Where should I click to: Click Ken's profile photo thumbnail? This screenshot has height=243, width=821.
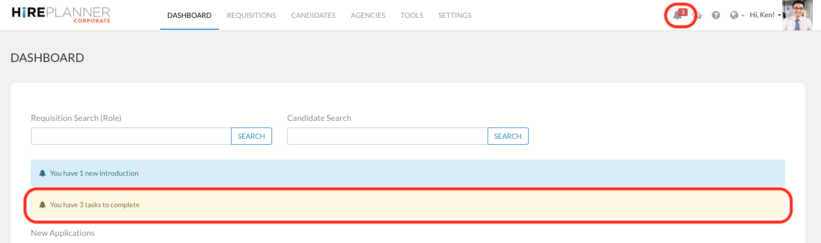[797, 15]
